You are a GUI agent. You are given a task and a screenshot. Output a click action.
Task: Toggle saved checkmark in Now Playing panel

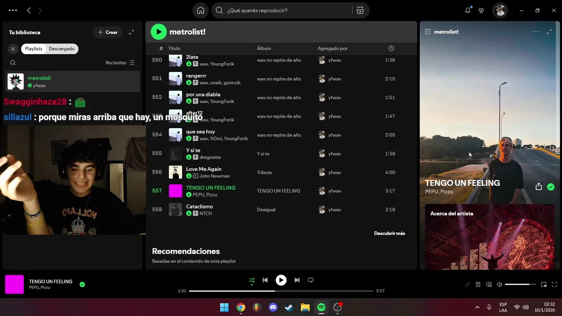click(551, 187)
